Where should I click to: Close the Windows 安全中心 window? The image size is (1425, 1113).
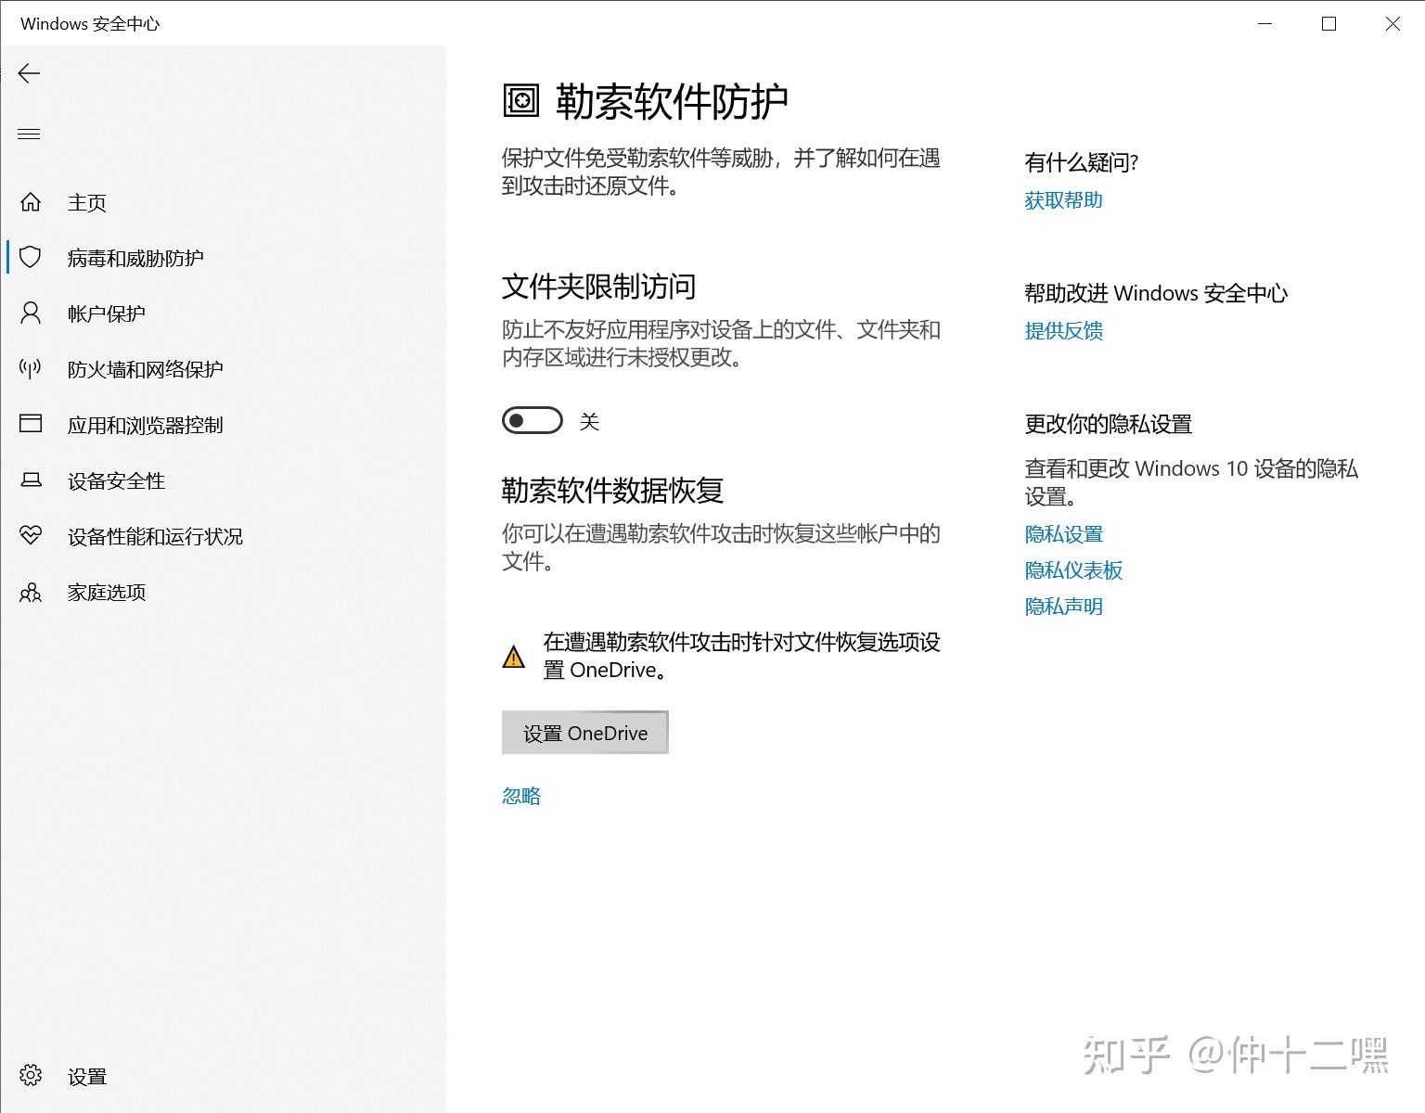click(1393, 24)
